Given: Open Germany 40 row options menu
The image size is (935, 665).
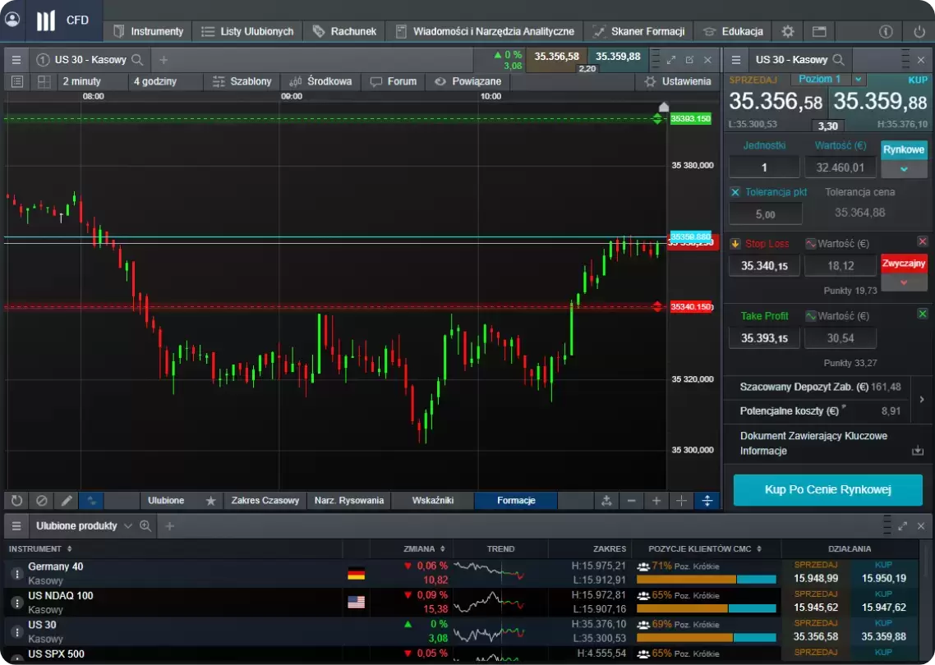Looking at the screenshot, I should click(16, 574).
